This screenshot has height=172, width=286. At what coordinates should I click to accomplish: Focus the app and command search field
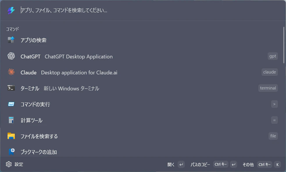(150, 10)
